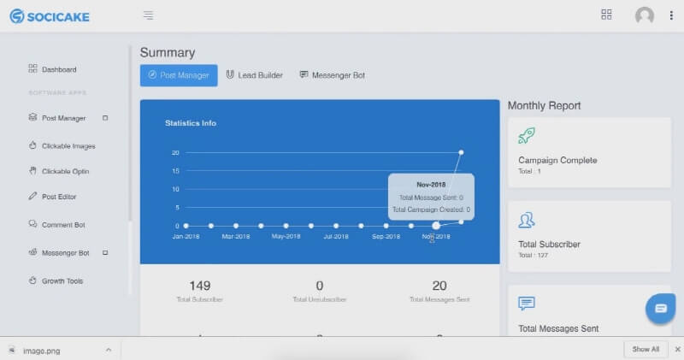684x360 pixels.
Task: Click the Mar-2018 axis label
Action: [x=236, y=236]
